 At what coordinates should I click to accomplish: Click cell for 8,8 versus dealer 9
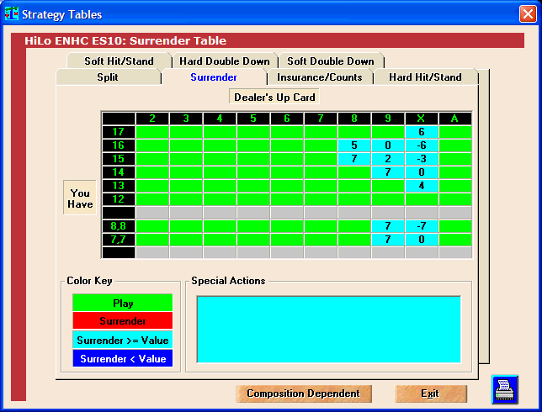(x=388, y=226)
